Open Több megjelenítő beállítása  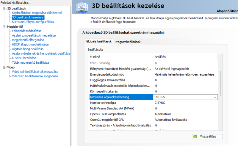coord(30,62)
